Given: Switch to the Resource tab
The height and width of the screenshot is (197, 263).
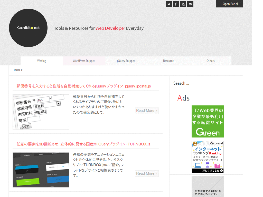Looking at the screenshot, I should 168,61.
